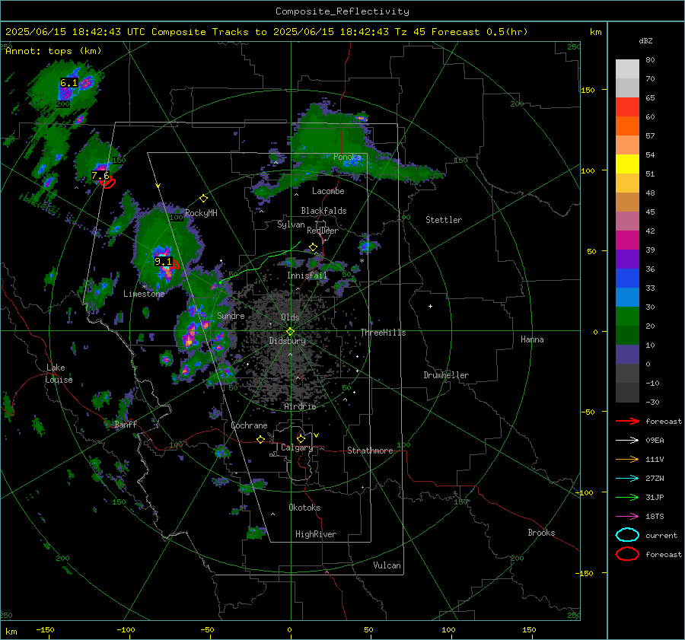Click the Vulcan town label
This screenshot has height=640, width=685.
(387, 565)
